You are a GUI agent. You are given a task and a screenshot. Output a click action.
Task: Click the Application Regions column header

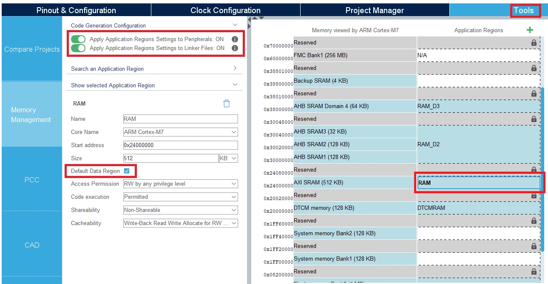(479, 30)
